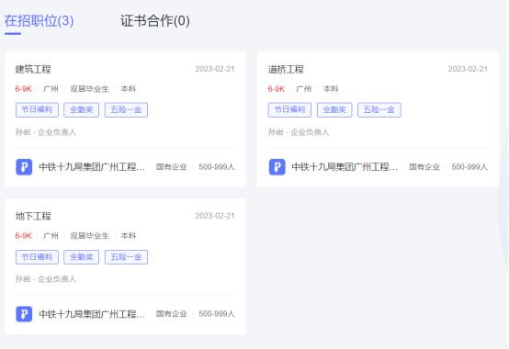The width and height of the screenshot is (509, 349).
Task: Click 广州 location in 建筑工程 card
Action: [x=51, y=89]
